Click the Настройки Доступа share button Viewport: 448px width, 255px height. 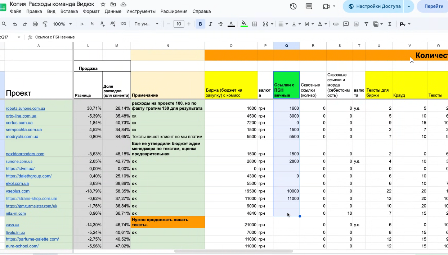(374, 6)
